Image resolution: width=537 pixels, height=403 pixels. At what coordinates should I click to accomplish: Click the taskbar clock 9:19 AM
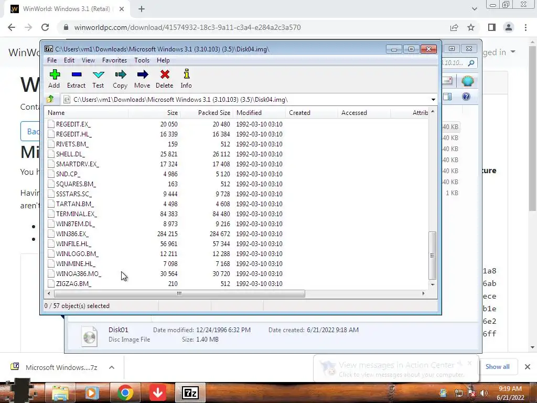tap(510, 393)
